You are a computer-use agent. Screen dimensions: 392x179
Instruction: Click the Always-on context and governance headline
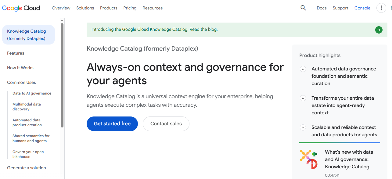tap(185, 74)
